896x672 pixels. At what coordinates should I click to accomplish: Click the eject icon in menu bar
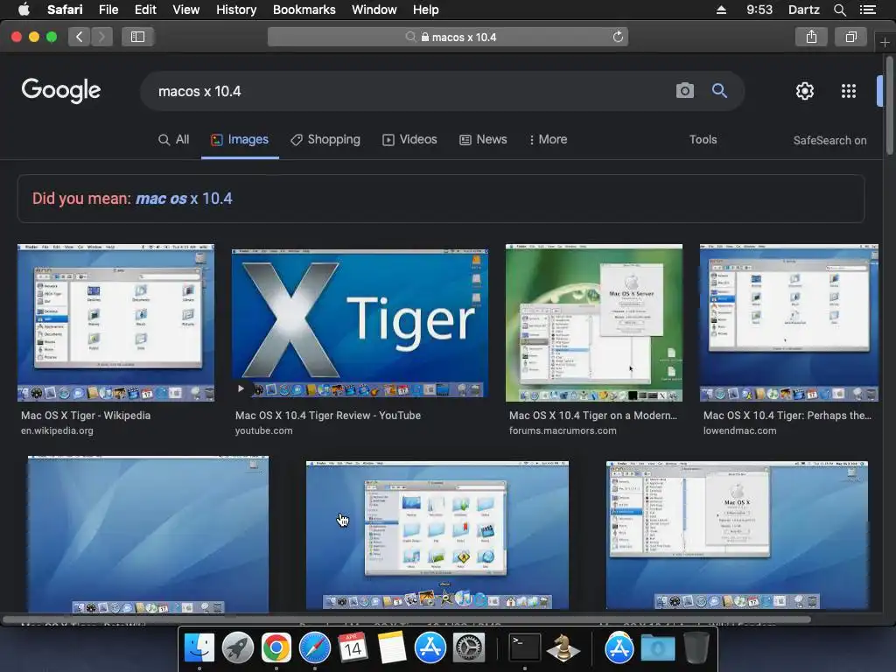(x=721, y=10)
